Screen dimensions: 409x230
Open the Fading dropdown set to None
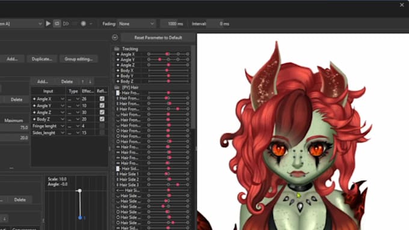click(x=137, y=23)
